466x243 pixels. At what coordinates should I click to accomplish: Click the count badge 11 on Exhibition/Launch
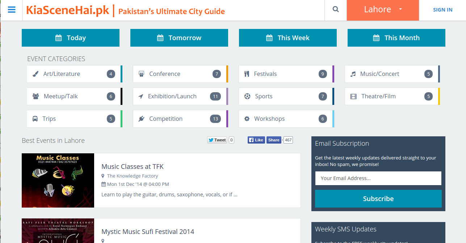pos(215,97)
